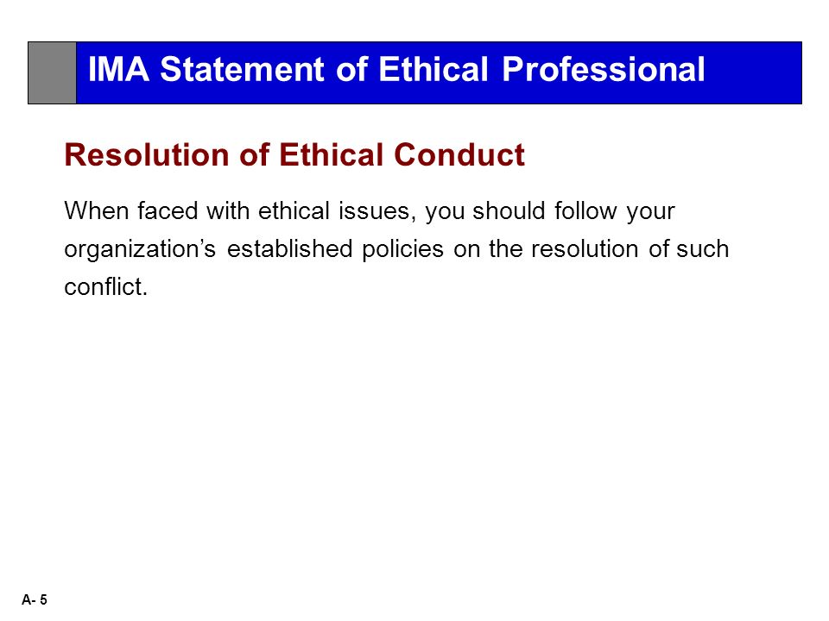Viewport: 829px width, 621px height.
Task: Click the word "Conduct" in the red heading
Action: pyautogui.click(x=459, y=154)
